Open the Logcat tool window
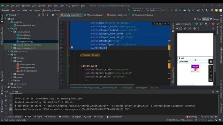Viewport: 223px width, 125px height. (77, 117)
